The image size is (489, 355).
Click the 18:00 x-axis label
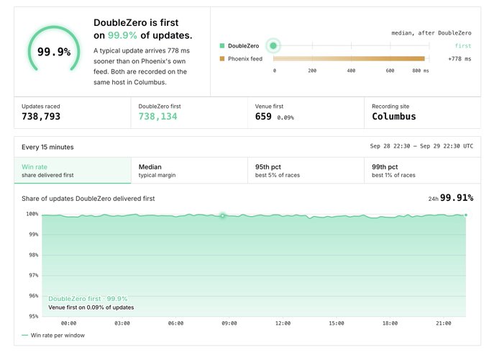390,323
